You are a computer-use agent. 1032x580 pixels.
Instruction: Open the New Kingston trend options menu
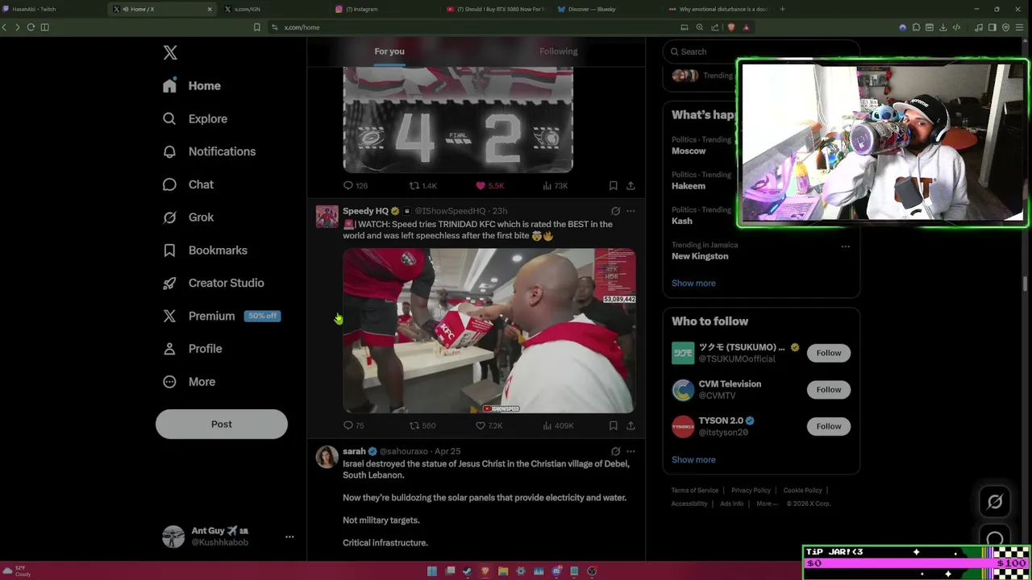[845, 246]
